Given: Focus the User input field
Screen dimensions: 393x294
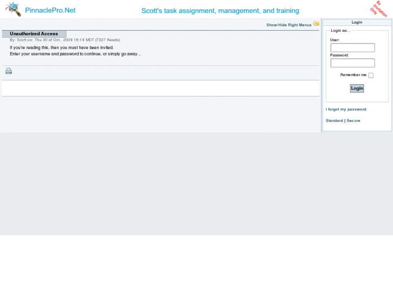Looking at the screenshot, I should point(352,47).
